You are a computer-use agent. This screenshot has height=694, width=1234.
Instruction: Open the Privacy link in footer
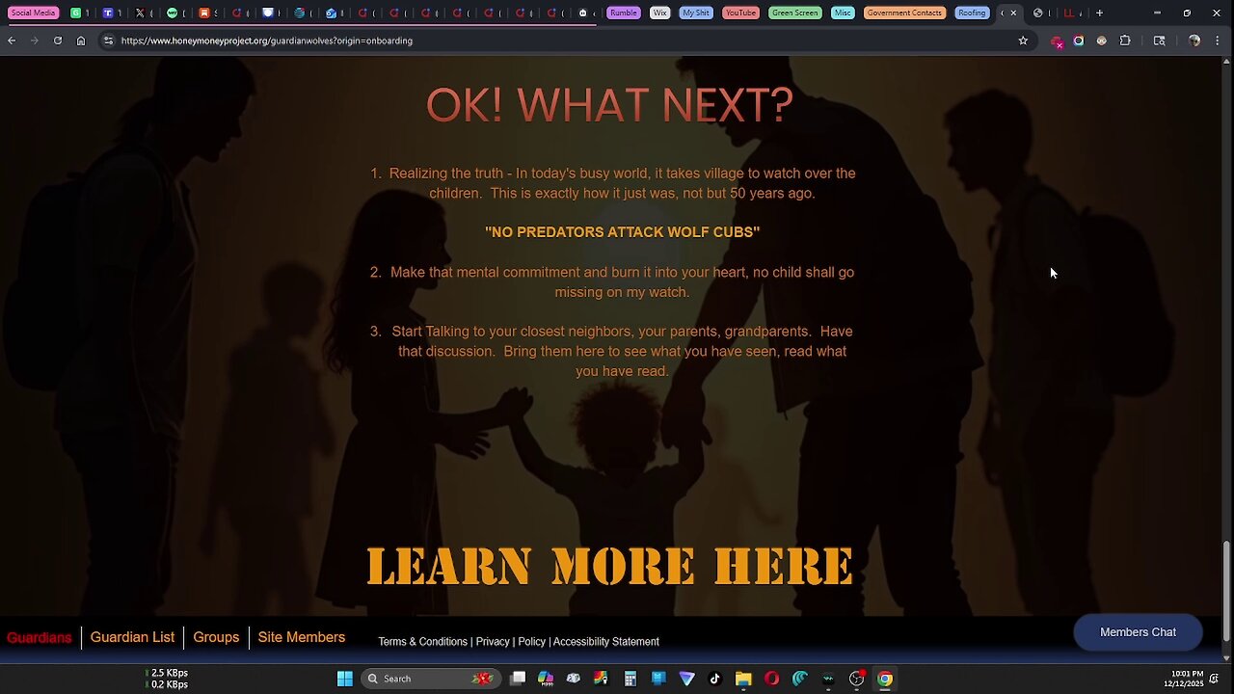(x=493, y=642)
